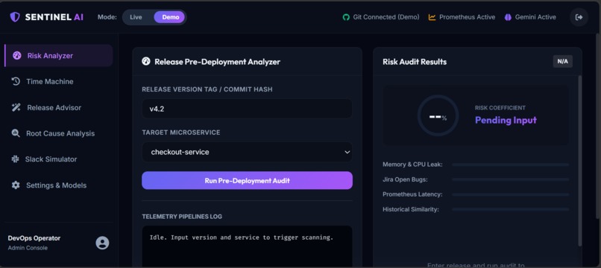Click the 'Prometheus Latency:' label
The height and width of the screenshot is (268, 601).
point(412,194)
